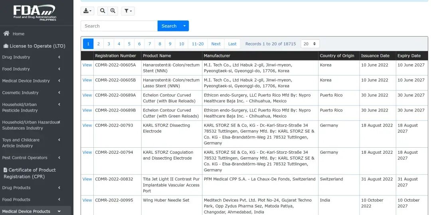Click the FDA Philippines logo
Image resolution: width=431 pixels, height=215 pixels.
click(34, 12)
